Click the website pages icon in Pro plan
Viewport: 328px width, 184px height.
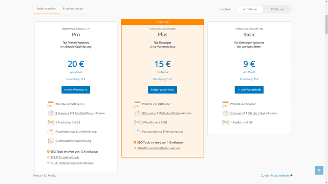[51, 104]
